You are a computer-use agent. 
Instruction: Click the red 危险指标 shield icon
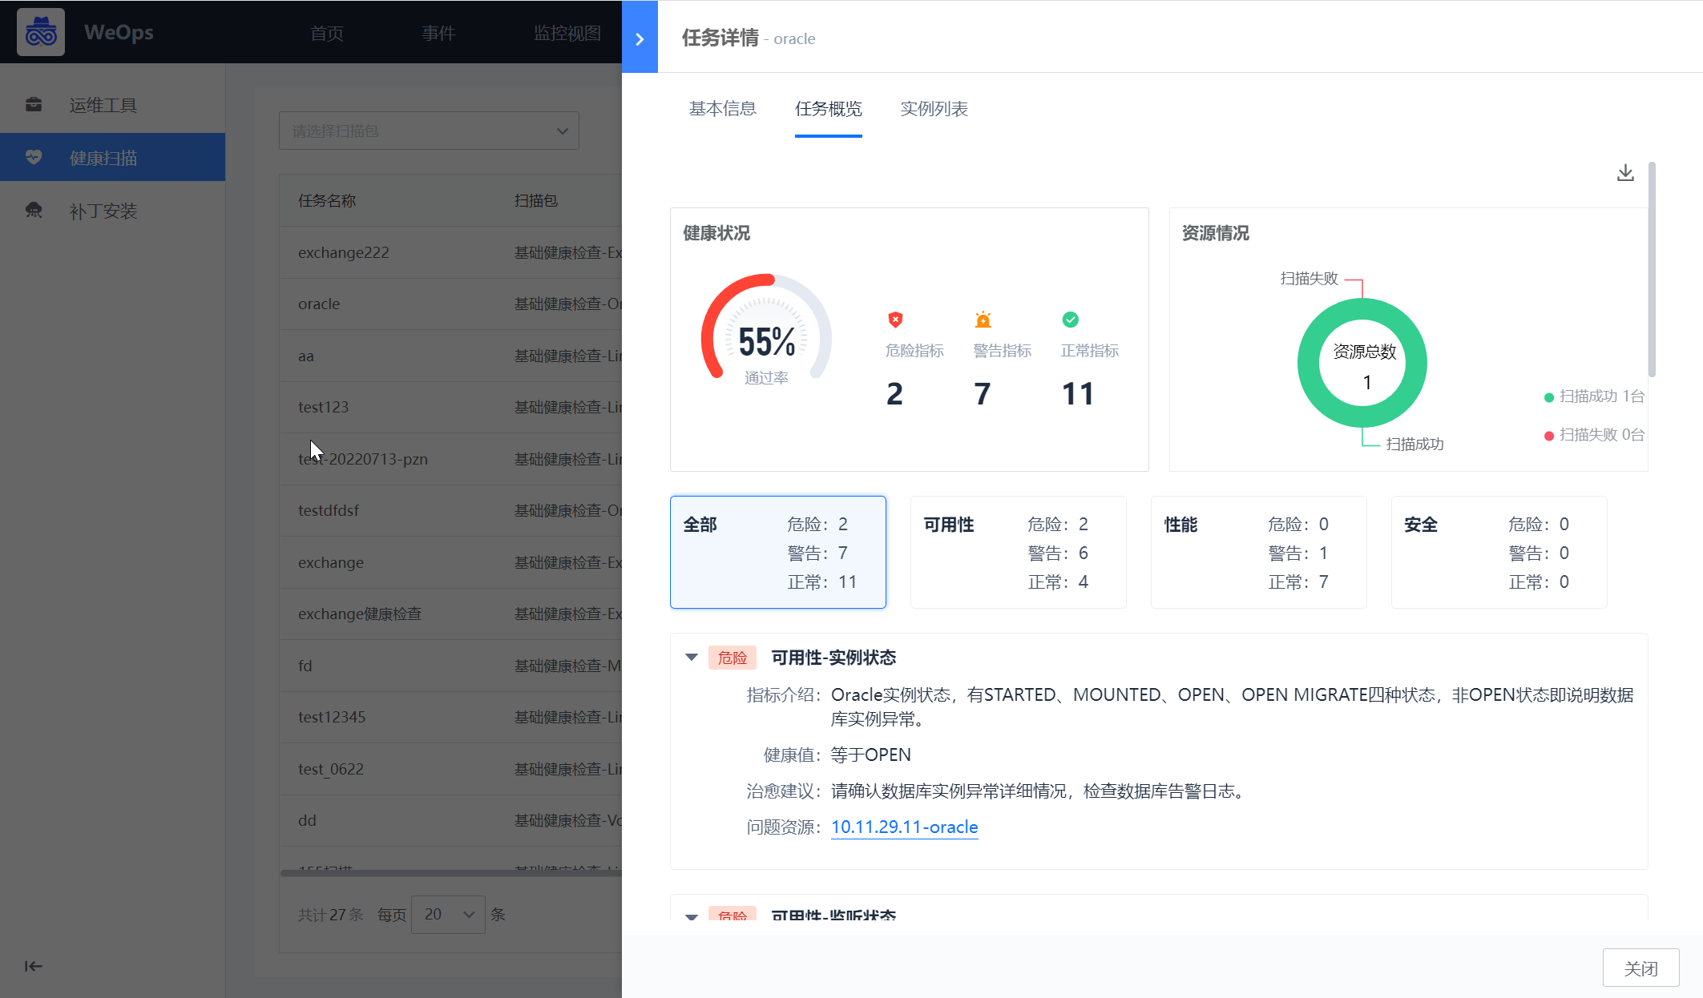pyautogui.click(x=894, y=319)
